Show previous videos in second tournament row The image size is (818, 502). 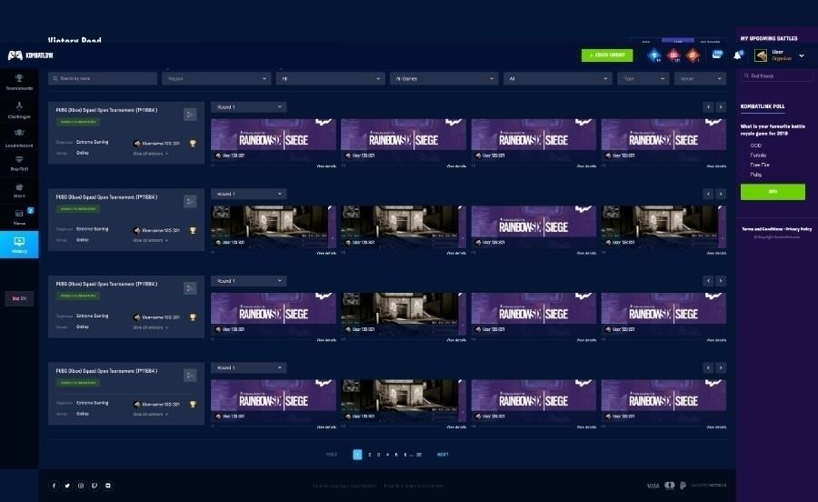(708, 194)
